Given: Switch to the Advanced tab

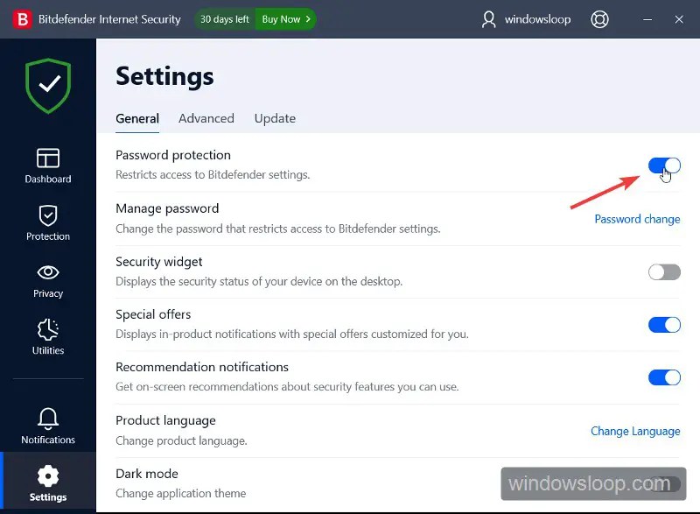Looking at the screenshot, I should tap(206, 118).
